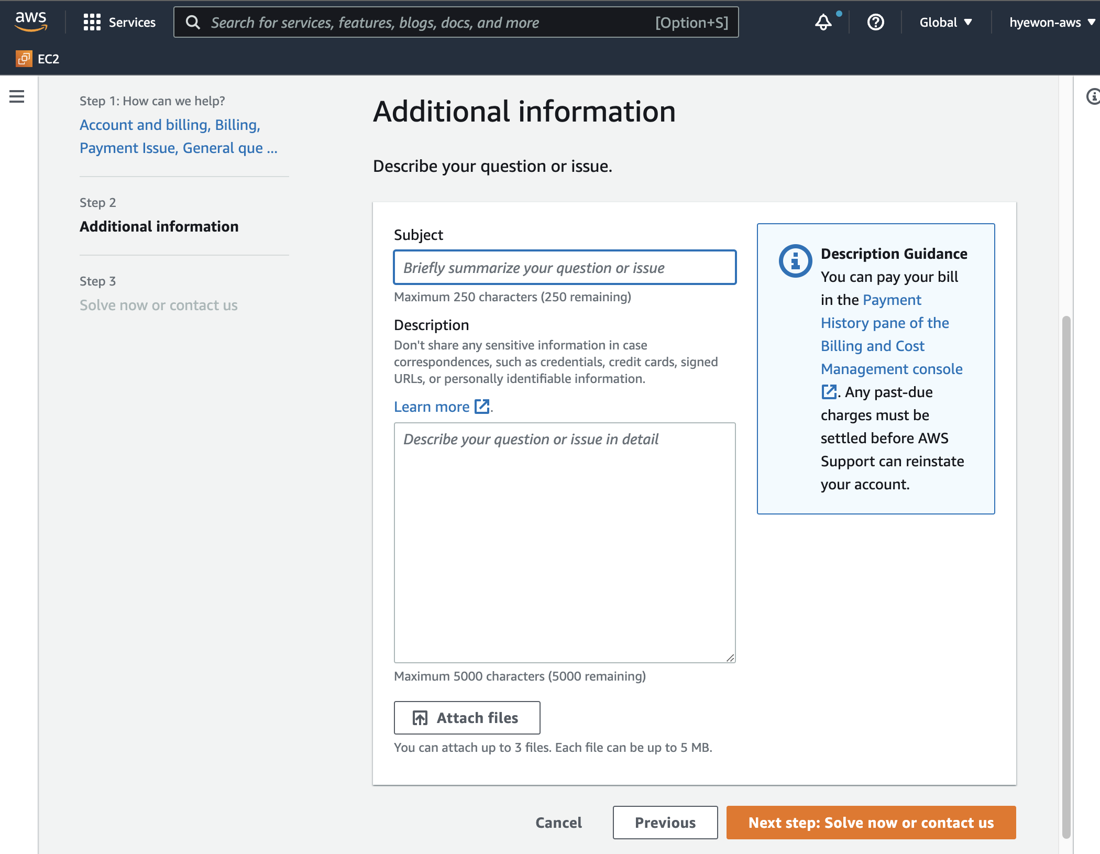Go back with the Previous button
This screenshot has height=854, width=1100.
pyautogui.click(x=665, y=823)
